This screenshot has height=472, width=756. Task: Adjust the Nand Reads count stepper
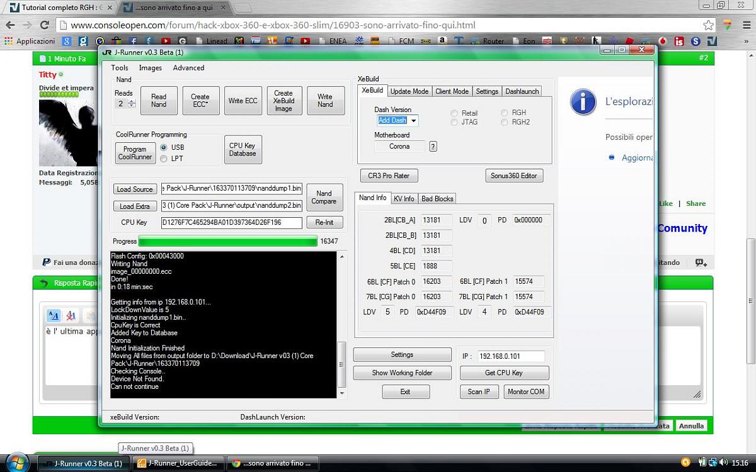click(x=132, y=103)
